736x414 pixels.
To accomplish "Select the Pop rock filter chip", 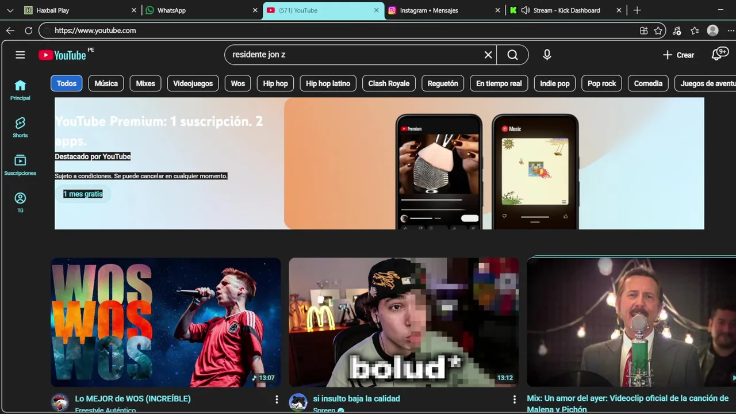I will pyautogui.click(x=602, y=83).
